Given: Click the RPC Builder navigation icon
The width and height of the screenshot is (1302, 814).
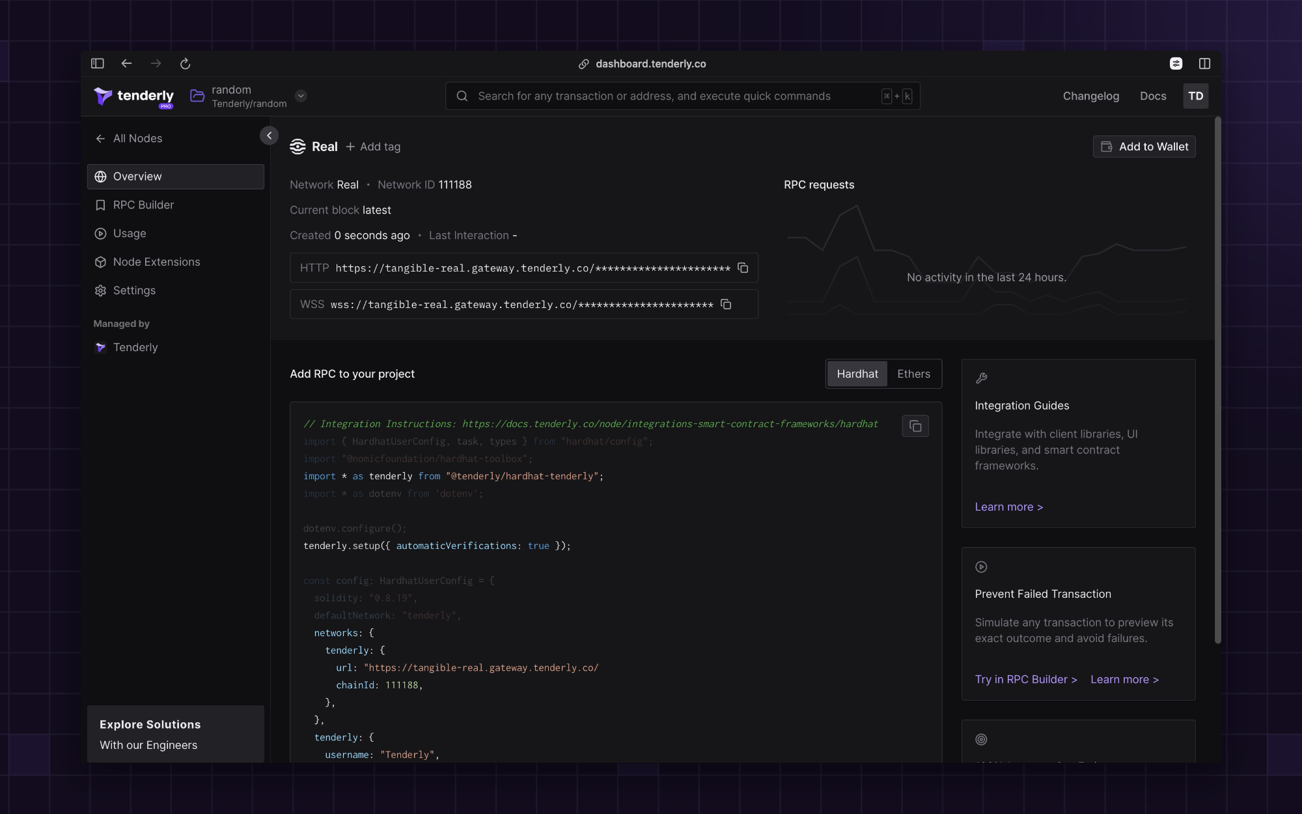Looking at the screenshot, I should [100, 204].
